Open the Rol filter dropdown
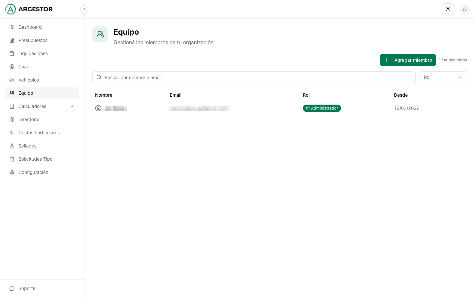The height and width of the screenshot is (297, 475). coord(443,77)
